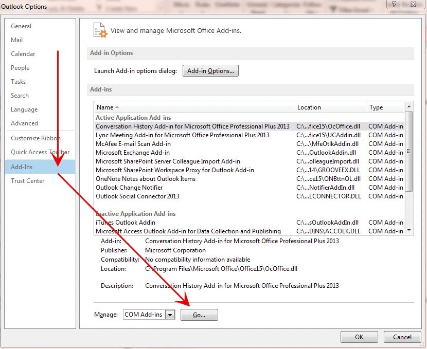
Task: Sort list by Type column header
Action: tap(386, 107)
